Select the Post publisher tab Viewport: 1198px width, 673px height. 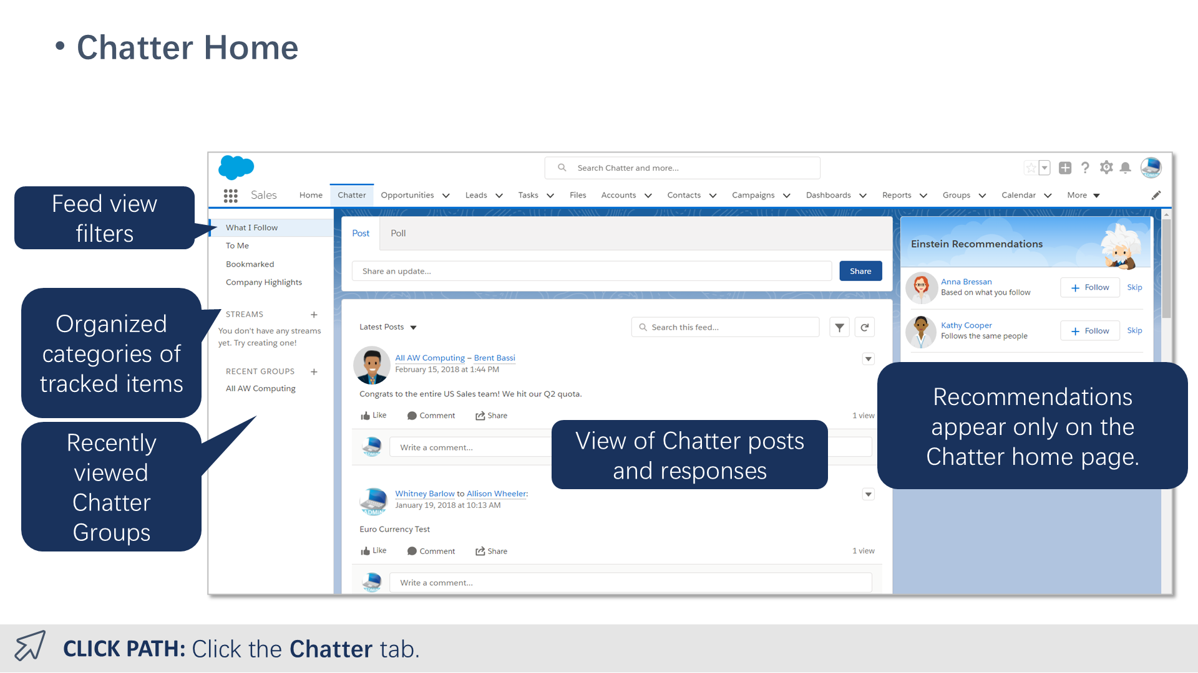[x=361, y=233]
